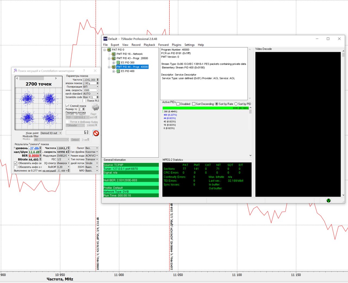Screen dimensions: 348x283
Task: Enable the Sort Decending checkbox
Action: click(x=194, y=104)
